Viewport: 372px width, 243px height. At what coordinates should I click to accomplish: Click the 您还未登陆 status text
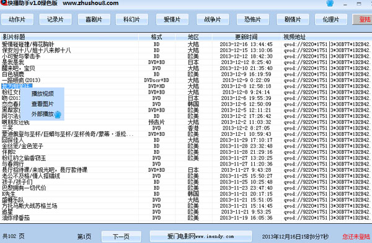[x=356, y=237]
